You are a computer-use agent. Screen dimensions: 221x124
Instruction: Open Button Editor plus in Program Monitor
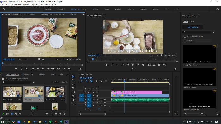tap(175, 69)
